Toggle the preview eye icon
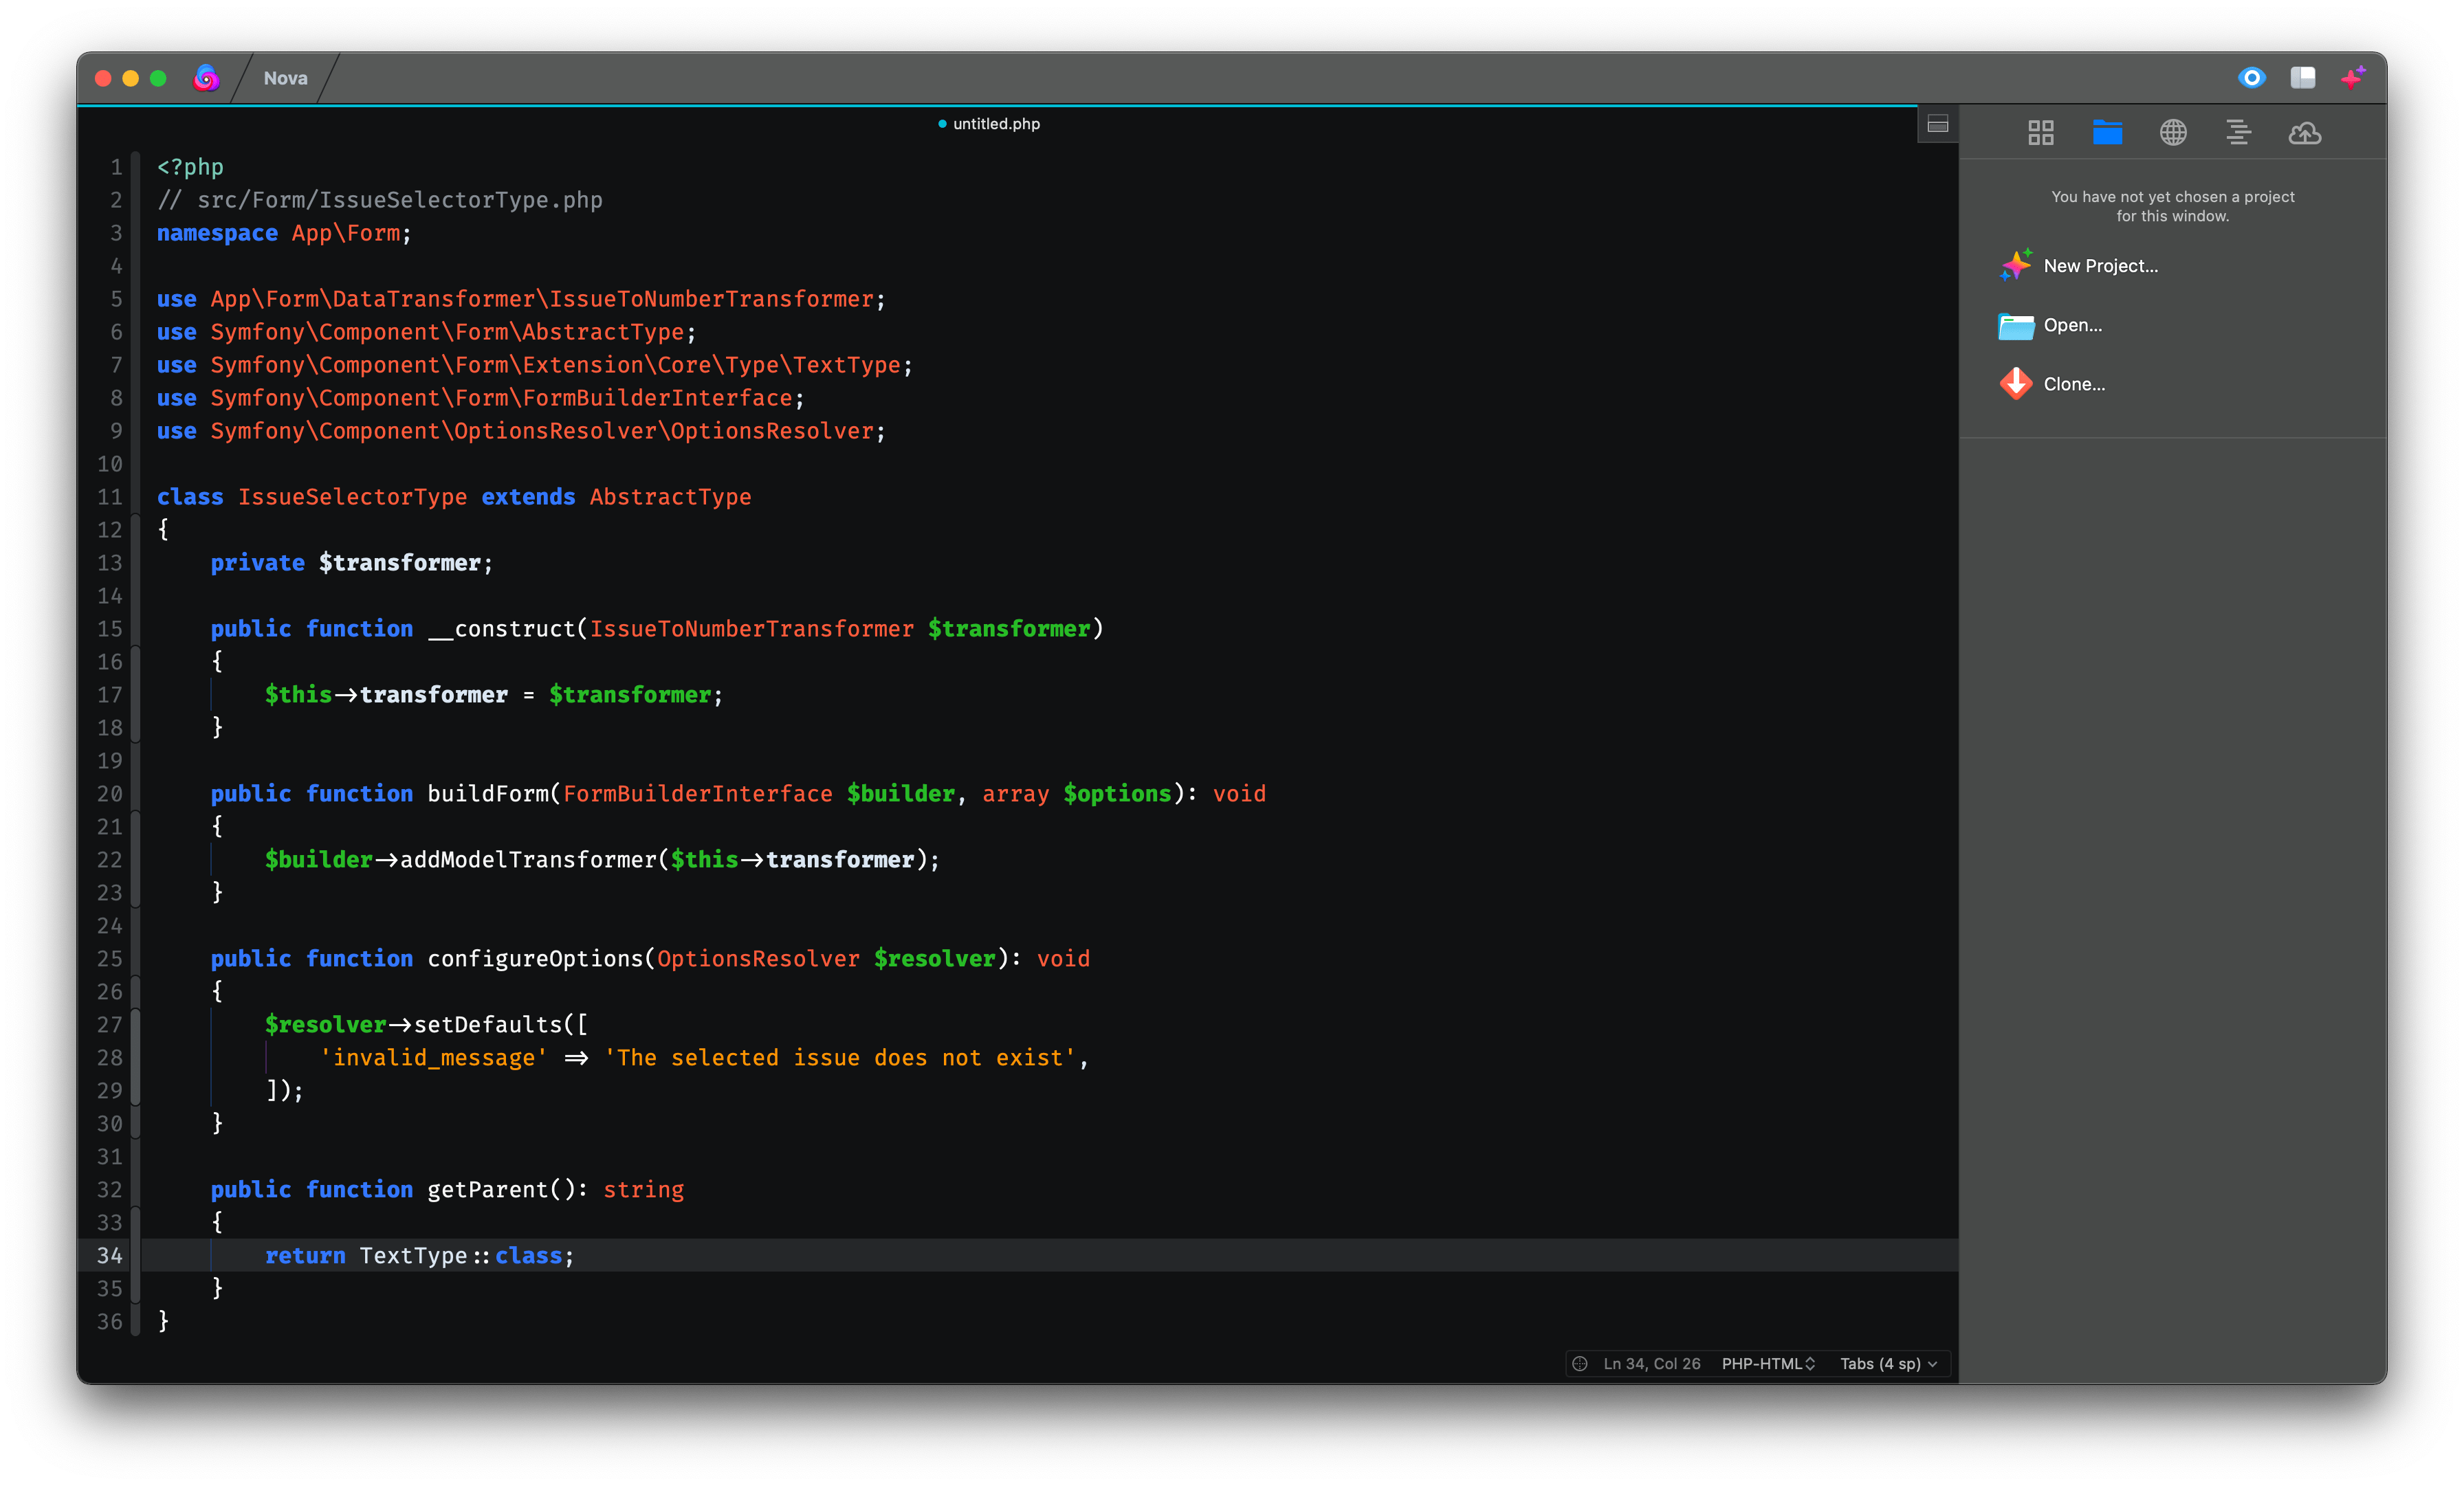Screen dimensions: 2464x1486 [2251, 78]
